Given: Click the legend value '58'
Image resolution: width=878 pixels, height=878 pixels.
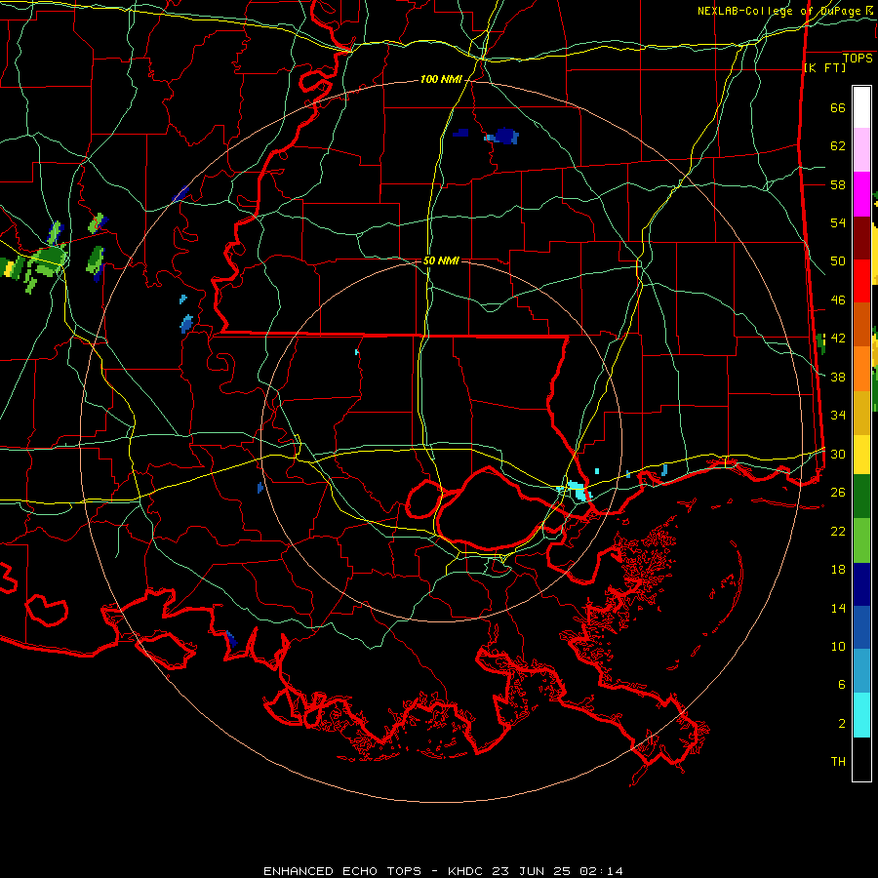Looking at the screenshot, I should pyautogui.click(x=838, y=184).
